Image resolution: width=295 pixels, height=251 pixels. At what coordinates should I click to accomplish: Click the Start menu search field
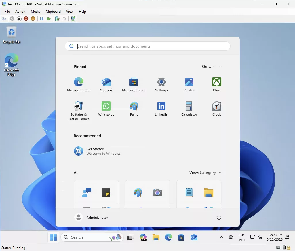pyautogui.click(x=147, y=46)
